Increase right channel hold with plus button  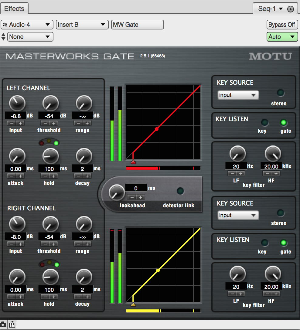point(54,297)
